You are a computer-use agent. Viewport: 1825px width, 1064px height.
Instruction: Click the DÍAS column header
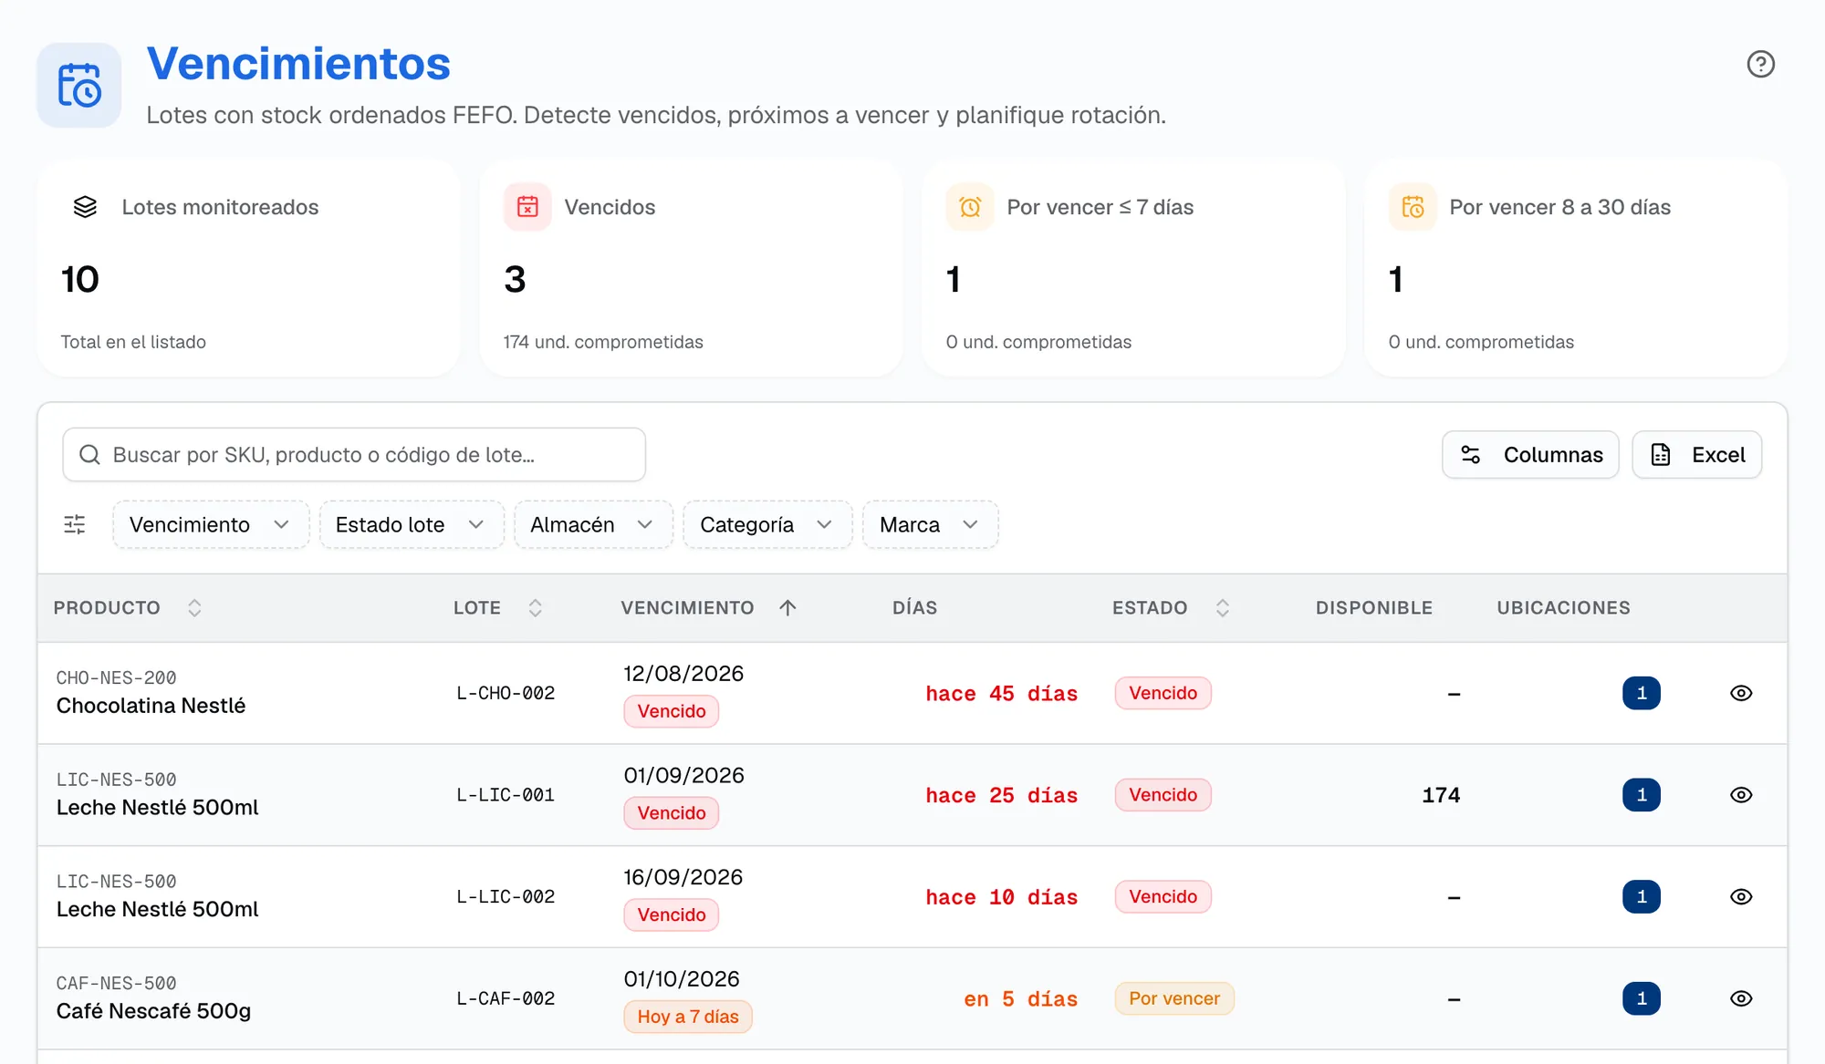point(914,607)
